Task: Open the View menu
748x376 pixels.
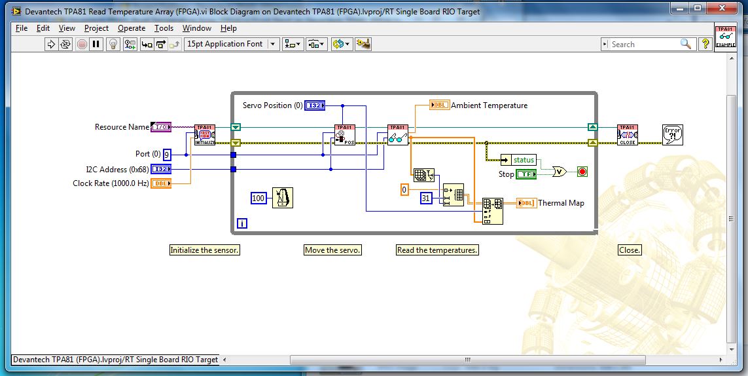Action: (x=67, y=28)
